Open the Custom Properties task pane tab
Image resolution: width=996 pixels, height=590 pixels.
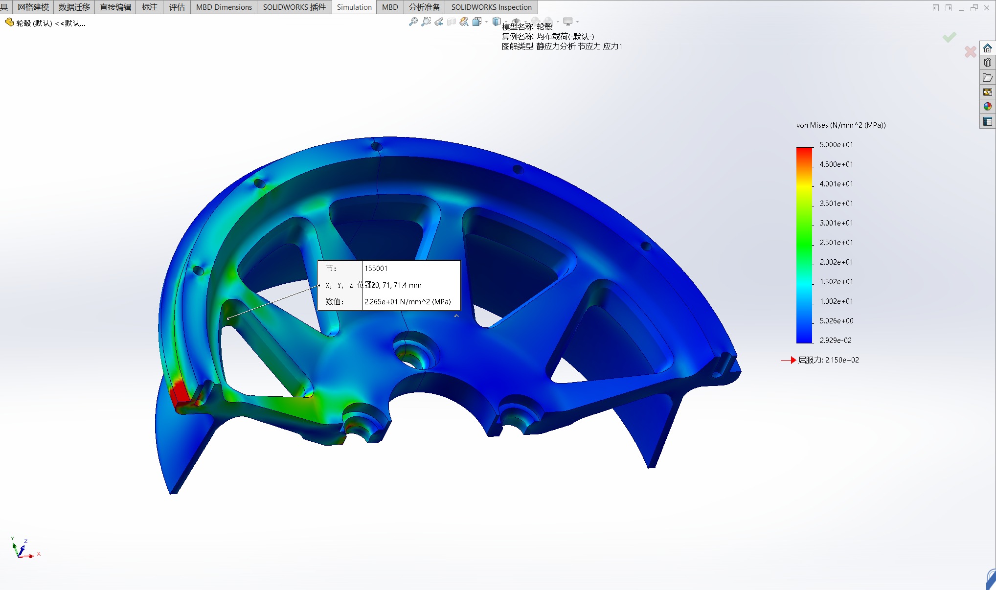(x=988, y=121)
